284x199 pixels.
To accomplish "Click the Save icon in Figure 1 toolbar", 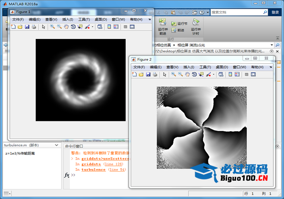I will click(x=27, y=27).
